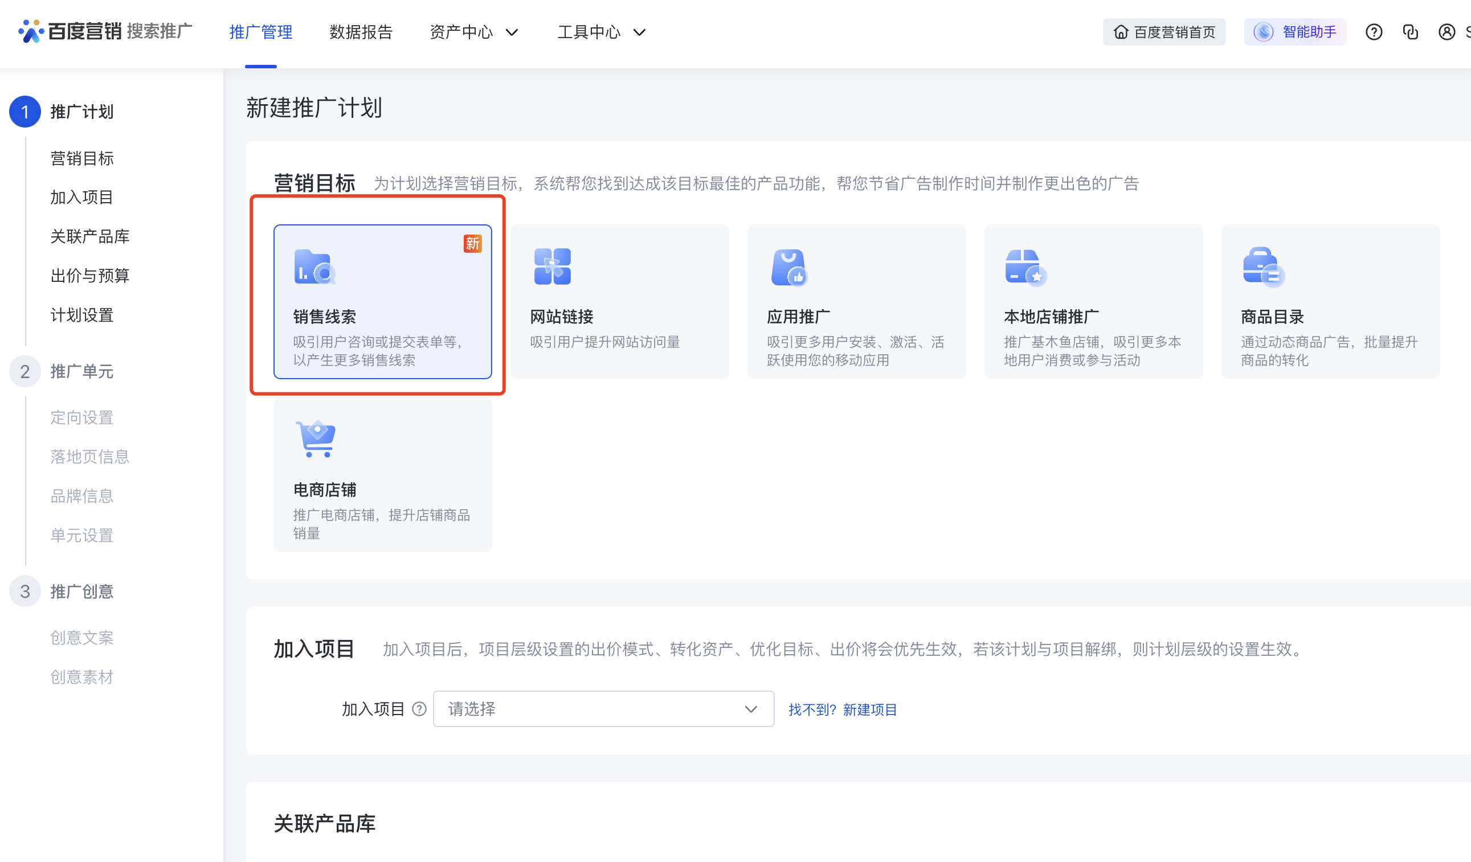This screenshot has width=1471, height=862.
Task: Click 推广创意 step heading
Action: click(81, 592)
